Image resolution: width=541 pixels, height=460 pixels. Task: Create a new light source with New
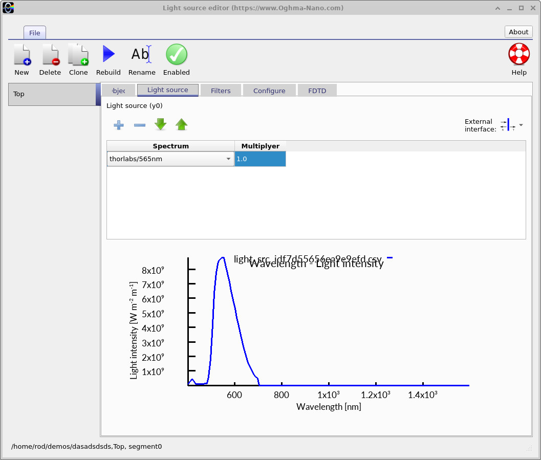(x=21, y=59)
